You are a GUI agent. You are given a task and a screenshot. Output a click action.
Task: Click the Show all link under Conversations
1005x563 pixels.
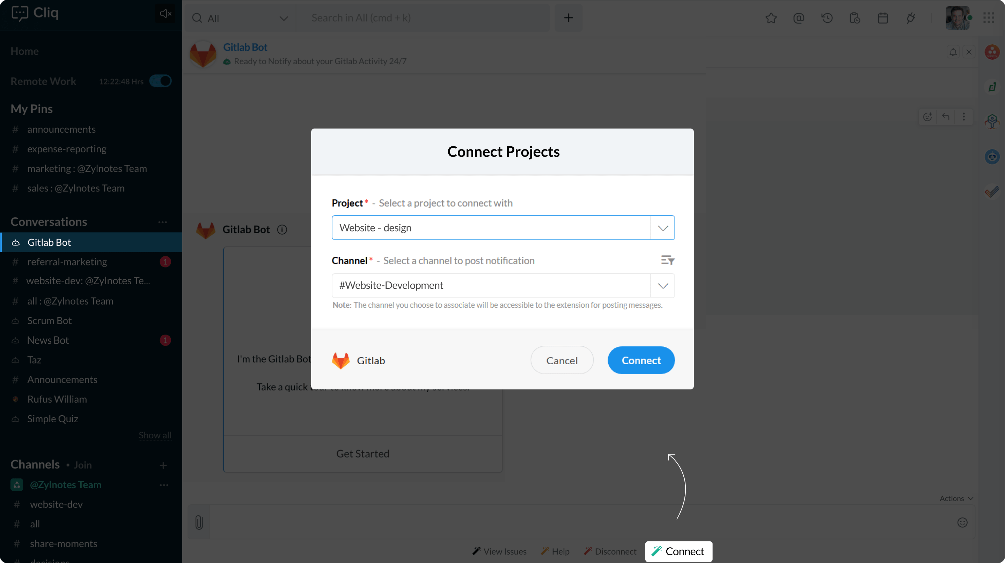click(x=155, y=435)
